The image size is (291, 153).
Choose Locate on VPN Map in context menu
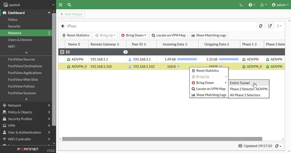(209, 89)
